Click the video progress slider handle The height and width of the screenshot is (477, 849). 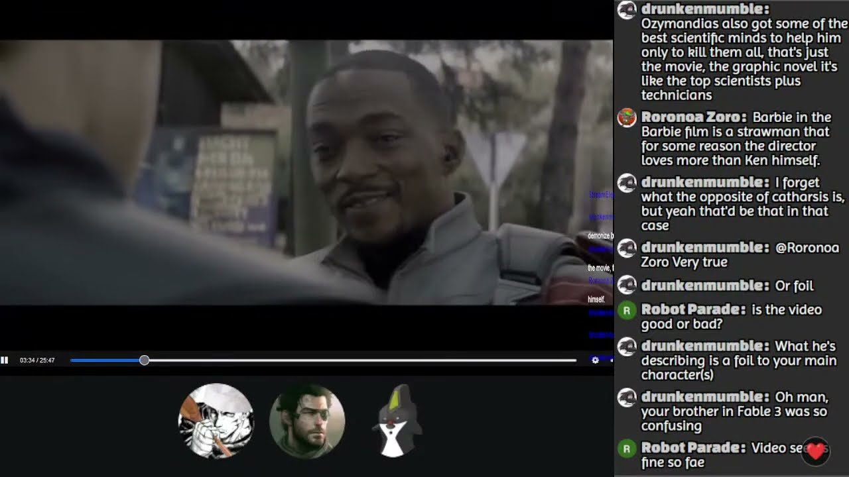pyautogui.click(x=144, y=360)
